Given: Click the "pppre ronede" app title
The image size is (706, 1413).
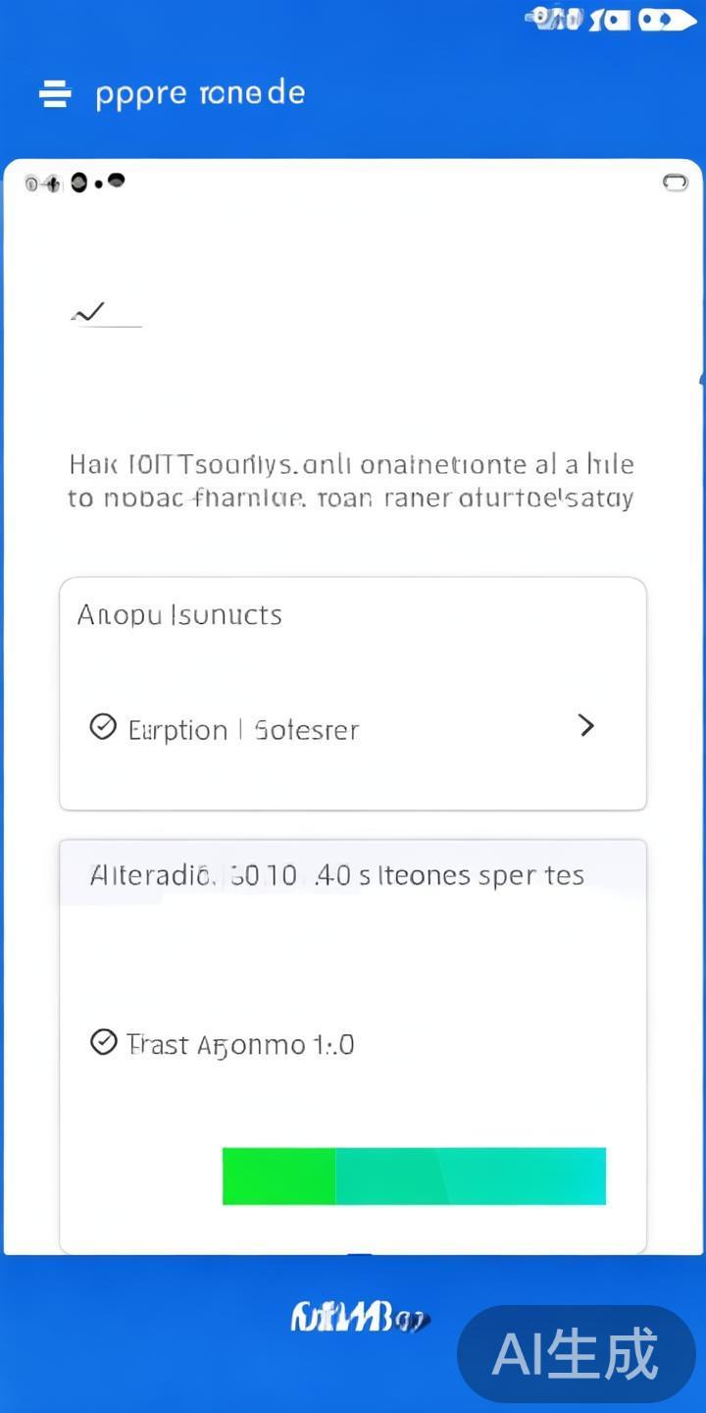Looking at the screenshot, I should coord(200,94).
